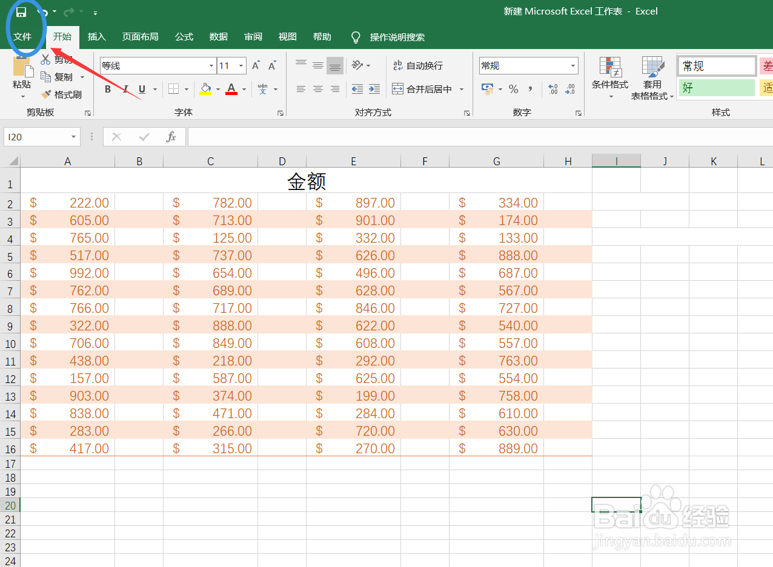Align text left

click(301, 89)
